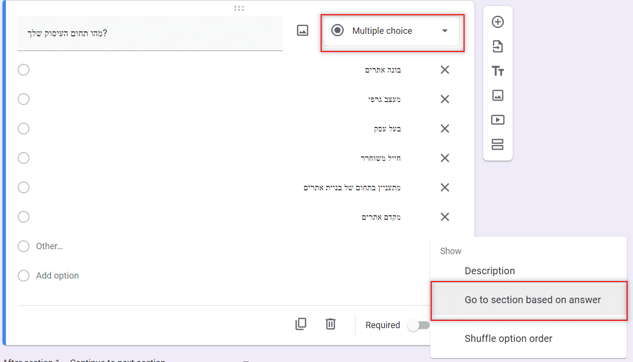Screen dimensions: 633x362
Task: Click the Other… option text
Action: pos(49,246)
